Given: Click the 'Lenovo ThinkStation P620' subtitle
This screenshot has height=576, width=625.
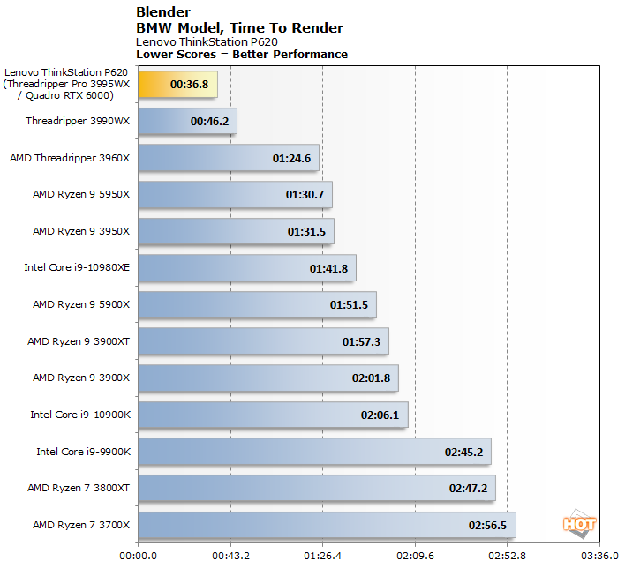Looking at the screenshot, I should click(207, 41).
